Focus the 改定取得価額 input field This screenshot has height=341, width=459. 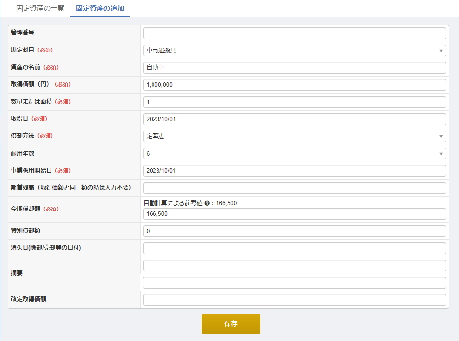(x=294, y=300)
